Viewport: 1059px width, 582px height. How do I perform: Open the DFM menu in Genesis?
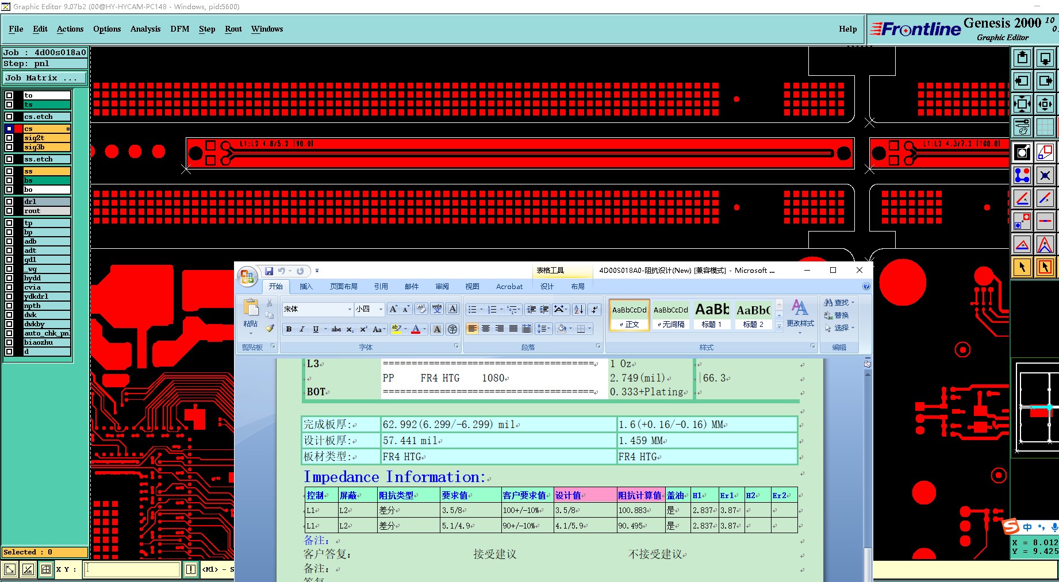click(x=180, y=29)
